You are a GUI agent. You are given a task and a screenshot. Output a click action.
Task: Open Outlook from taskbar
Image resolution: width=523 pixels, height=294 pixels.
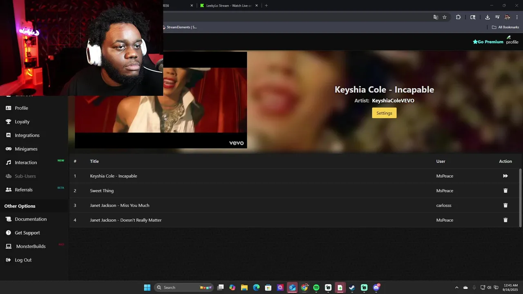point(292,287)
